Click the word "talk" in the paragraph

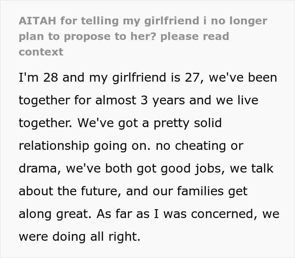(263, 168)
